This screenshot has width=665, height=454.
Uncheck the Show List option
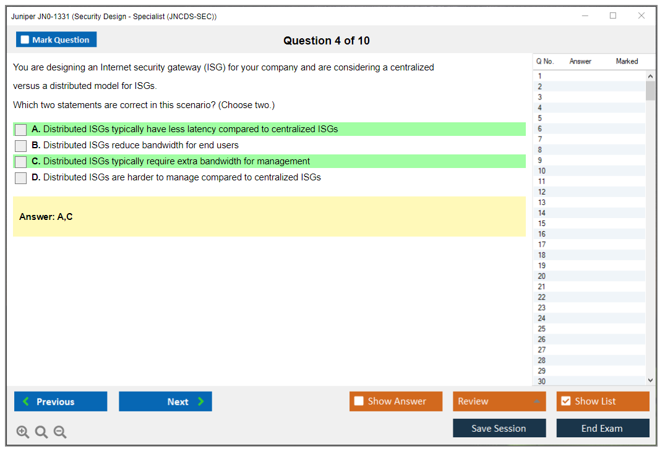(565, 401)
